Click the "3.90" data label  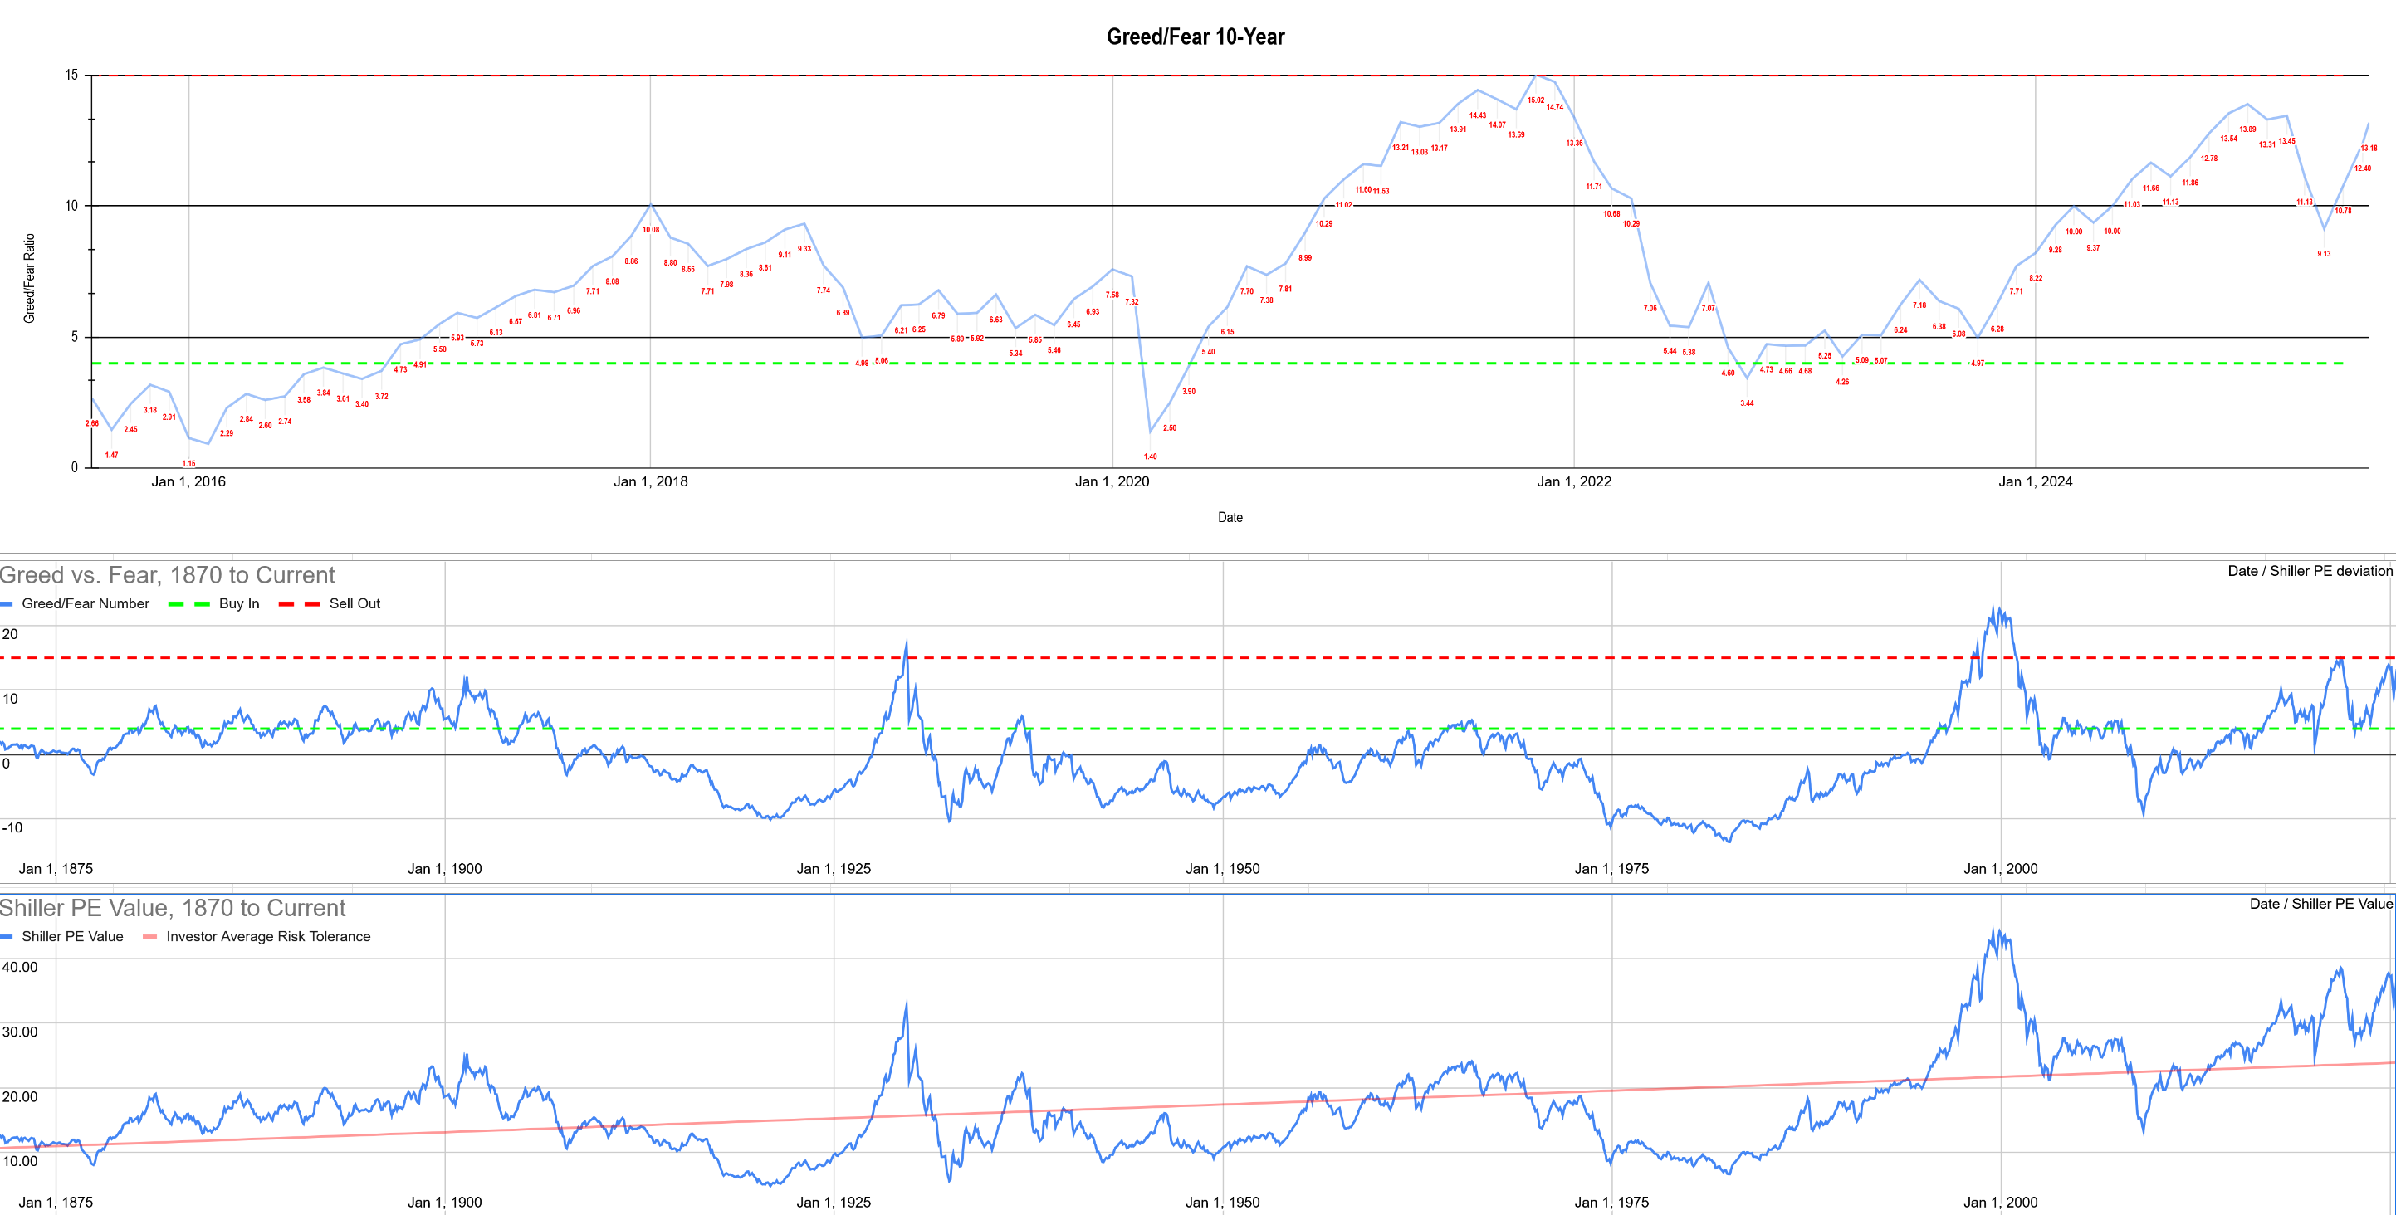click(x=1189, y=392)
